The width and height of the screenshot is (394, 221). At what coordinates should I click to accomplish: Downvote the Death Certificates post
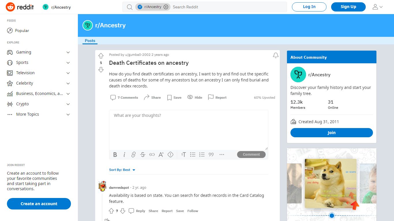(101, 70)
